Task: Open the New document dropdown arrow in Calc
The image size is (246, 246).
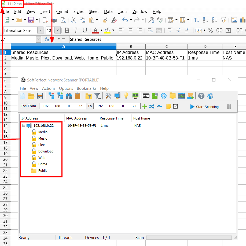Action: [x=13, y=20]
